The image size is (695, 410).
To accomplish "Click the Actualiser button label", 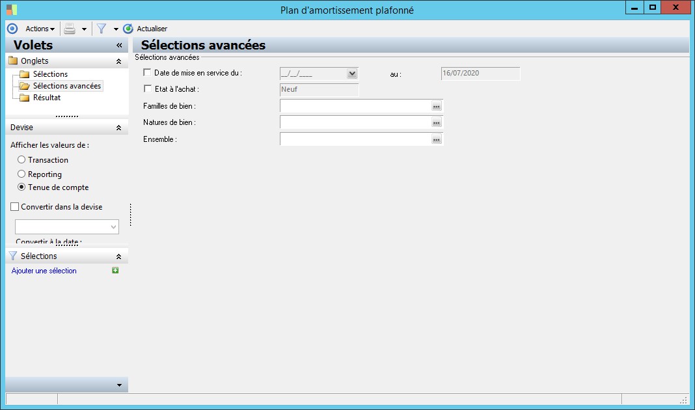I will tap(152, 29).
